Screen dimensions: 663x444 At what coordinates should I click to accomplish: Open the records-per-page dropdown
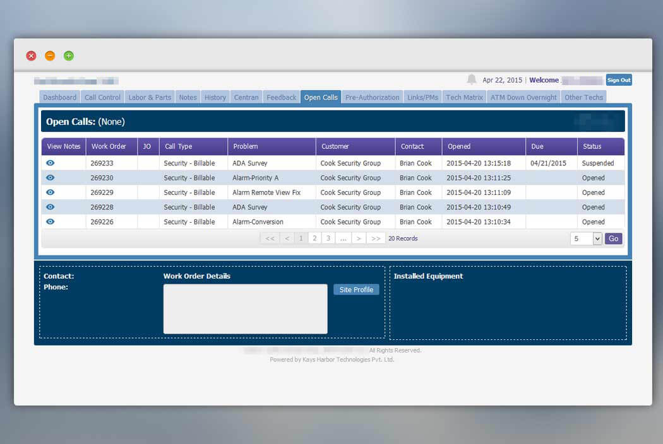coord(585,238)
